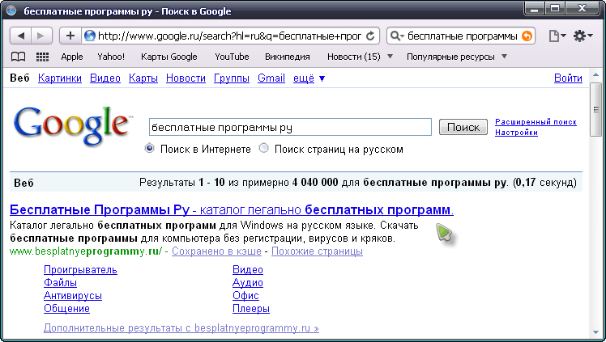This screenshot has height=342, width=606.
Task: Open the gear settings menu
Action: (583, 36)
